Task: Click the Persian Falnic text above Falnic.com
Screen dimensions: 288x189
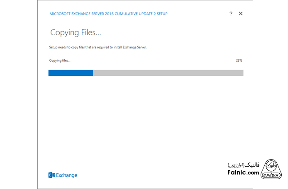Action: tap(243, 165)
